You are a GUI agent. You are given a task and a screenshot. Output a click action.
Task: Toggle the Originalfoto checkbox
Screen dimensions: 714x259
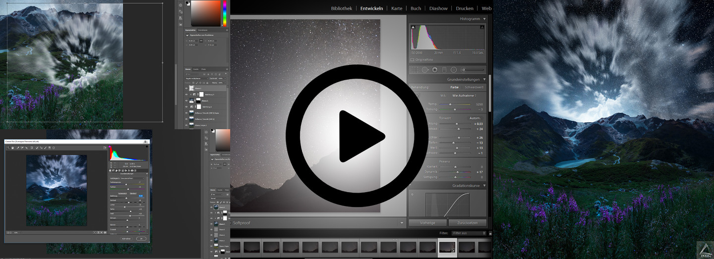tap(413, 60)
